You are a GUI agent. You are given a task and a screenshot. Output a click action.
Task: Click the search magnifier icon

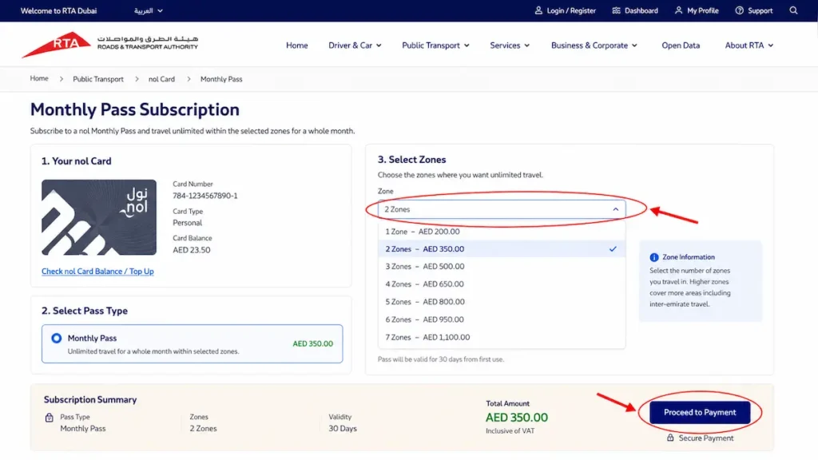pos(793,10)
